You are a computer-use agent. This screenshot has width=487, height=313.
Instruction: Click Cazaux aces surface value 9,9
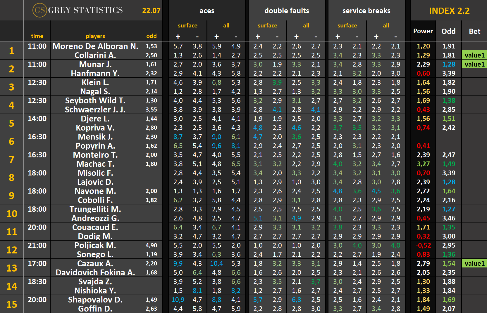[178, 263]
